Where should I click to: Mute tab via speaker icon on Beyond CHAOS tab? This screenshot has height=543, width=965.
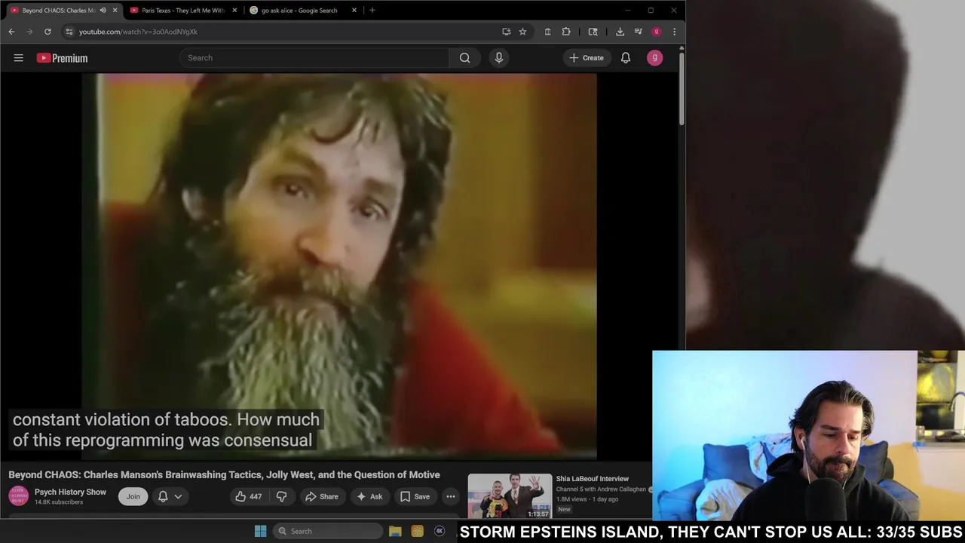point(103,11)
